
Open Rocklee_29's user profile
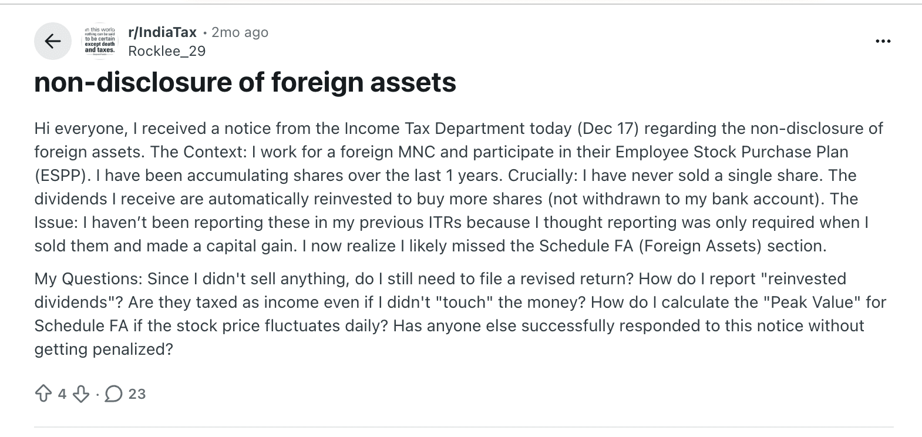tap(167, 51)
